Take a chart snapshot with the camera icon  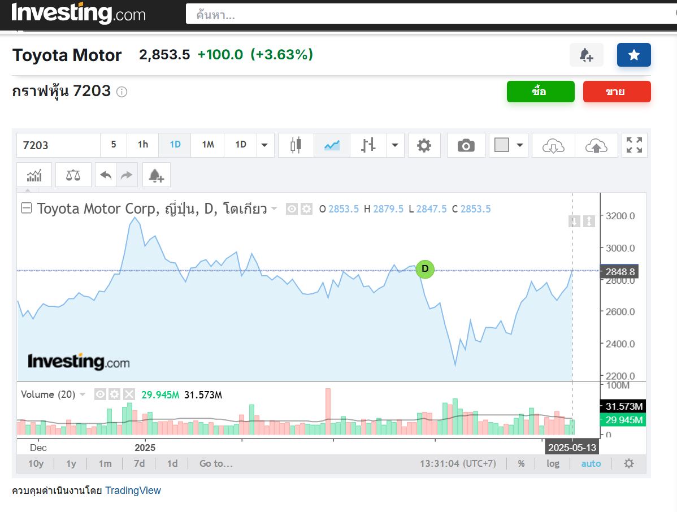coord(466,145)
